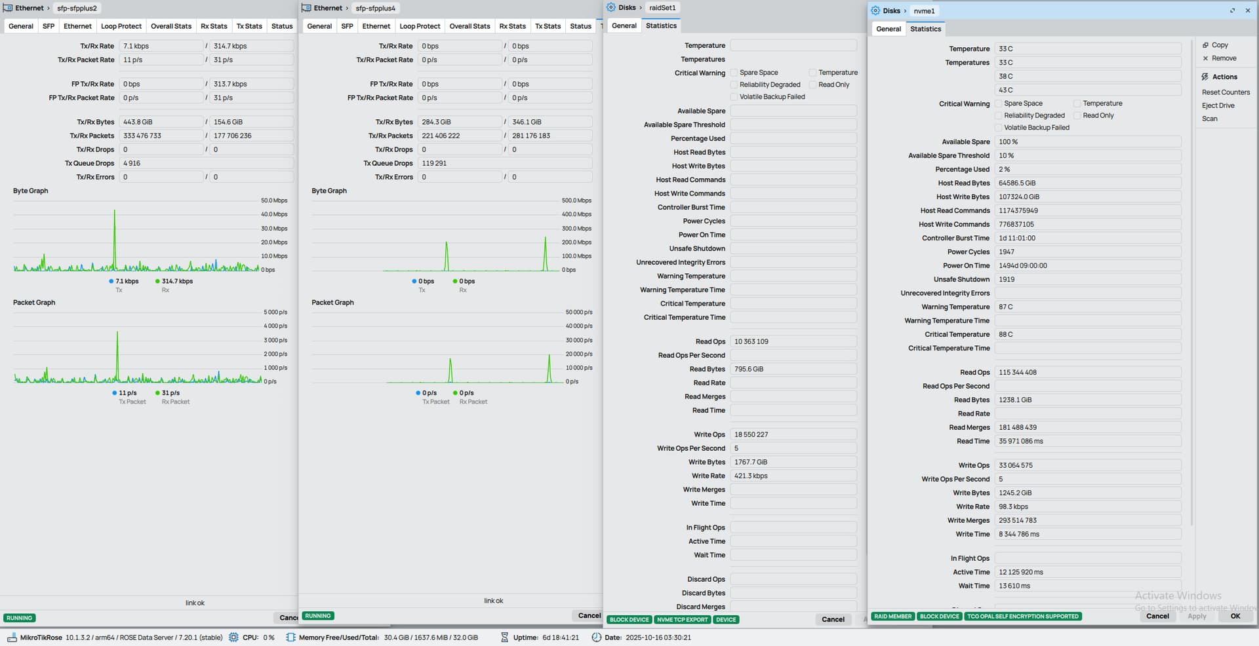
Task: Toggle Spare Space checkbox in the nvme1 window
Action: (999, 104)
